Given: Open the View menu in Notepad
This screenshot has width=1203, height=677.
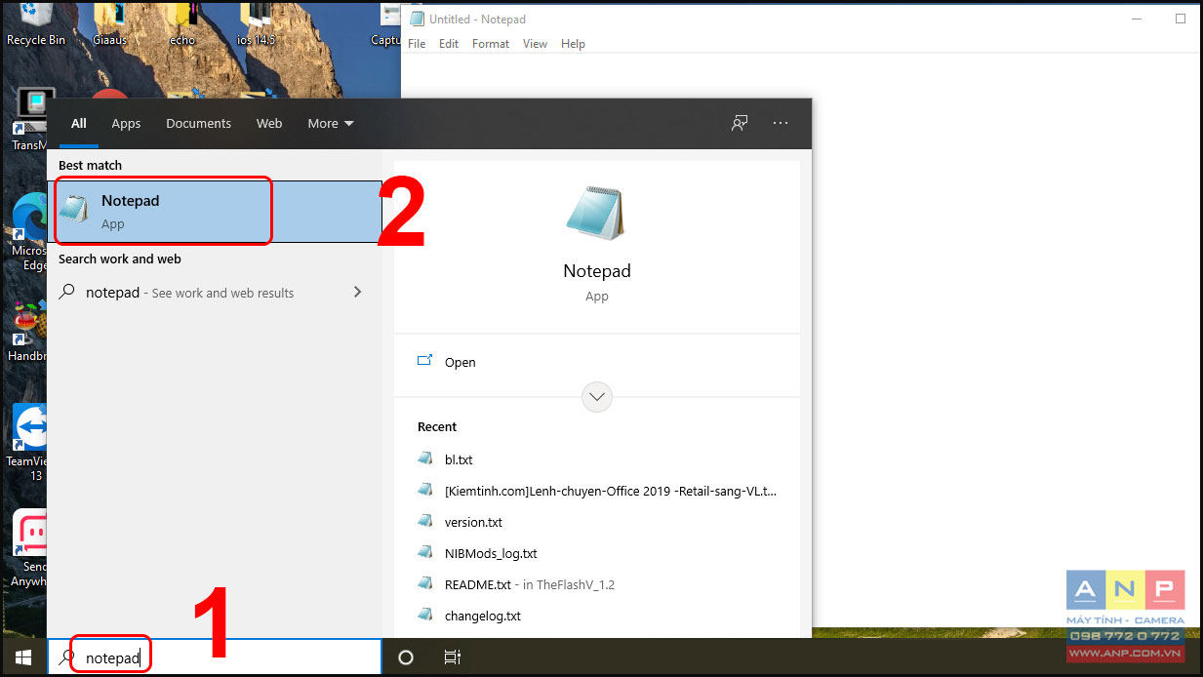Looking at the screenshot, I should tap(535, 44).
